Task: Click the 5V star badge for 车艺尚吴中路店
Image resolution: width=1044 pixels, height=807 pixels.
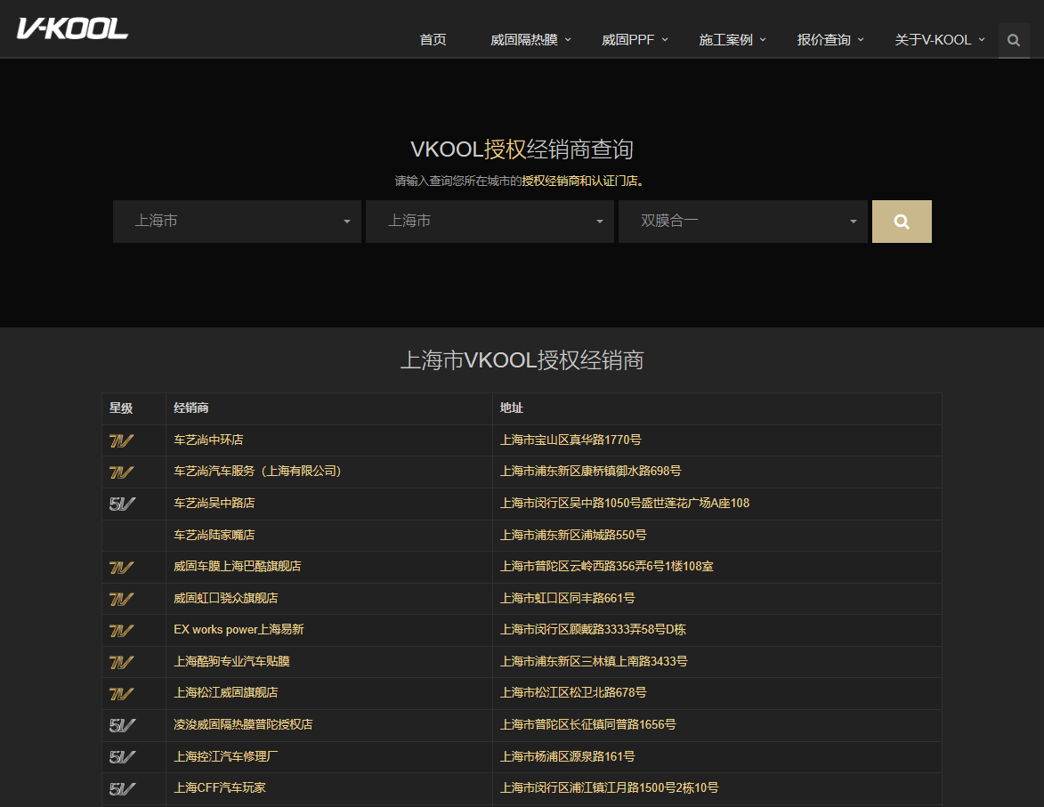Action: [122, 504]
